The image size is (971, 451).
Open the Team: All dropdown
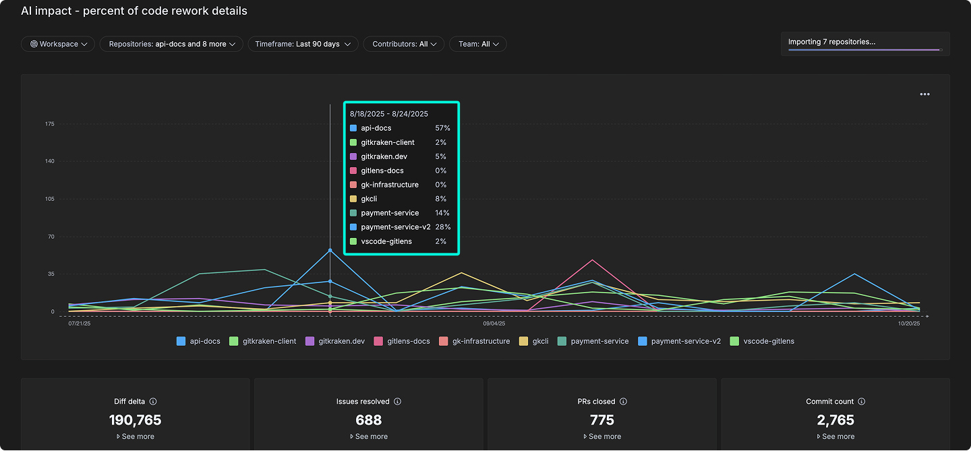[477, 44]
